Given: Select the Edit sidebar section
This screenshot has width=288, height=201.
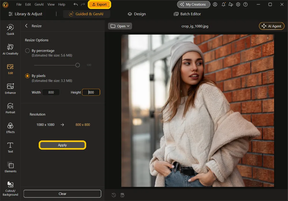Looking at the screenshot, I should [x=10, y=69].
